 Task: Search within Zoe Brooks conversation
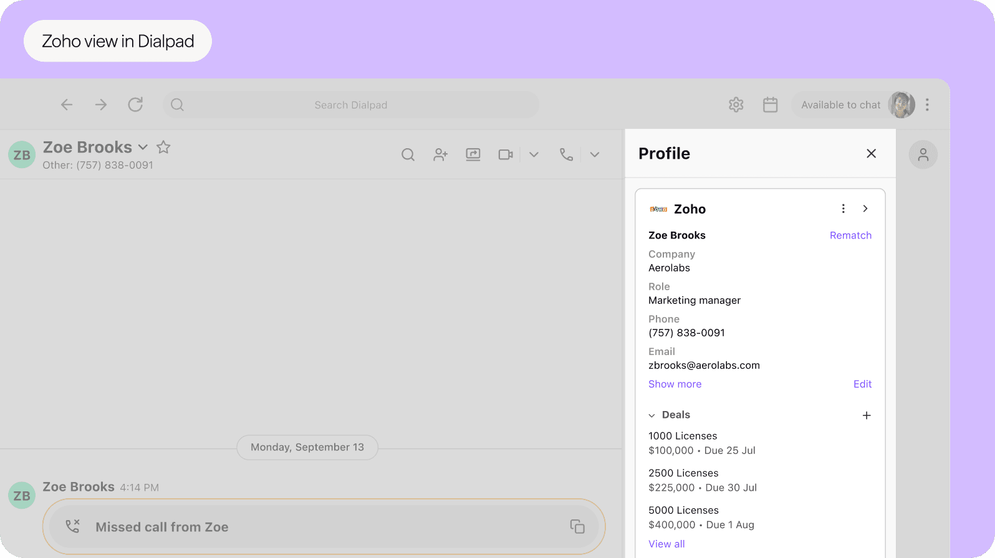point(408,154)
